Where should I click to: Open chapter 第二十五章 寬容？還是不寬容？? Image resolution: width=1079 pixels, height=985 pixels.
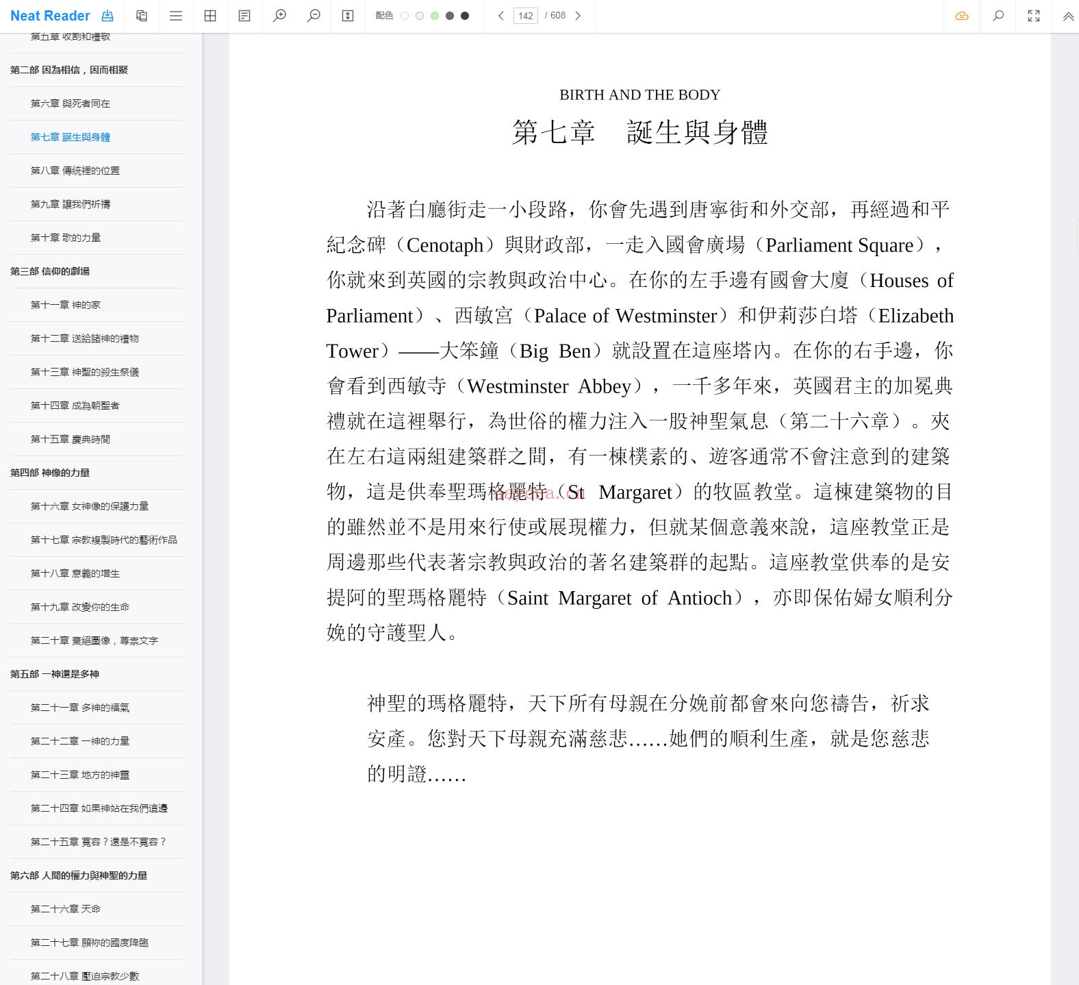point(99,842)
